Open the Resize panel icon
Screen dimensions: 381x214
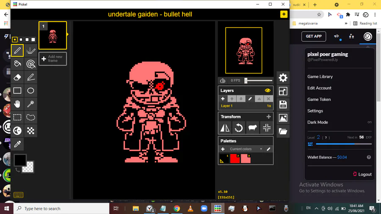coord(283,91)
